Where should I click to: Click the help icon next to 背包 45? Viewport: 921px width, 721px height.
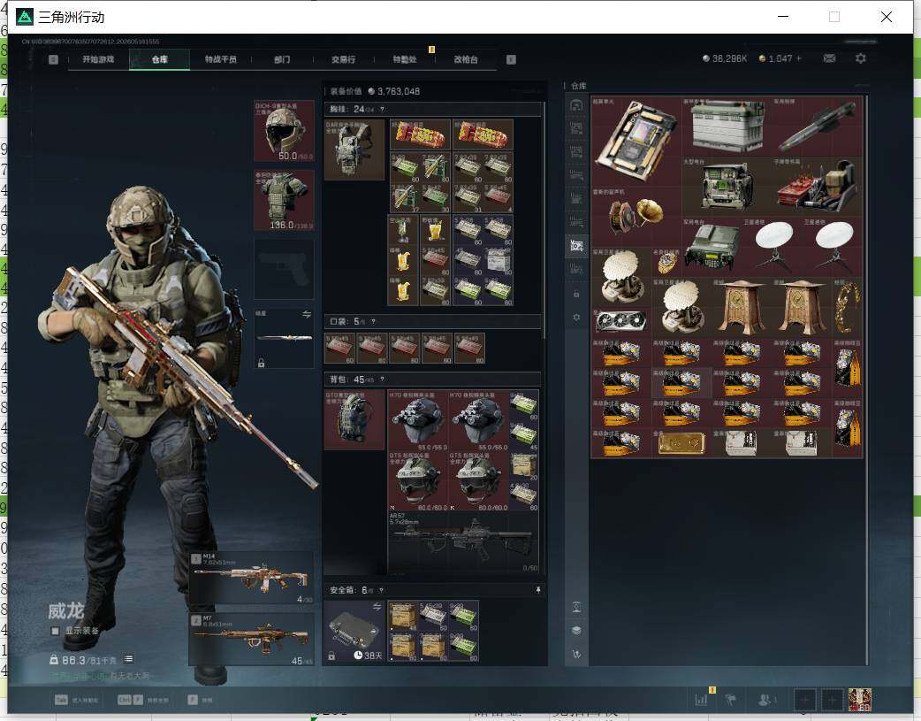point(383,380)
